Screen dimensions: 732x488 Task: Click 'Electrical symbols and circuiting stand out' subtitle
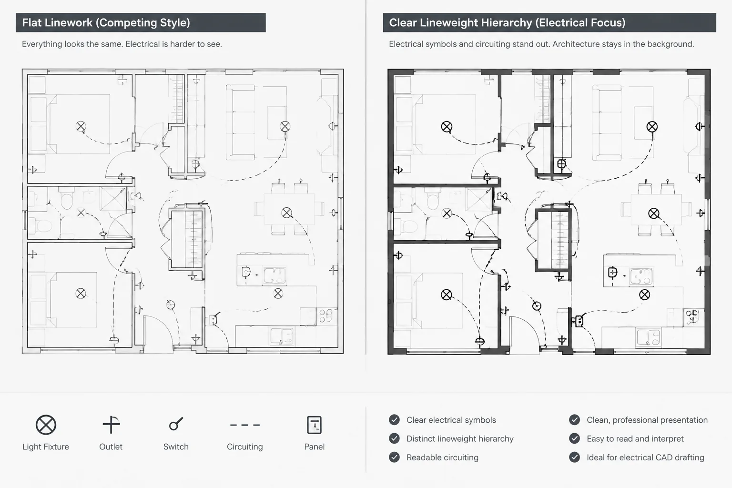541,44
